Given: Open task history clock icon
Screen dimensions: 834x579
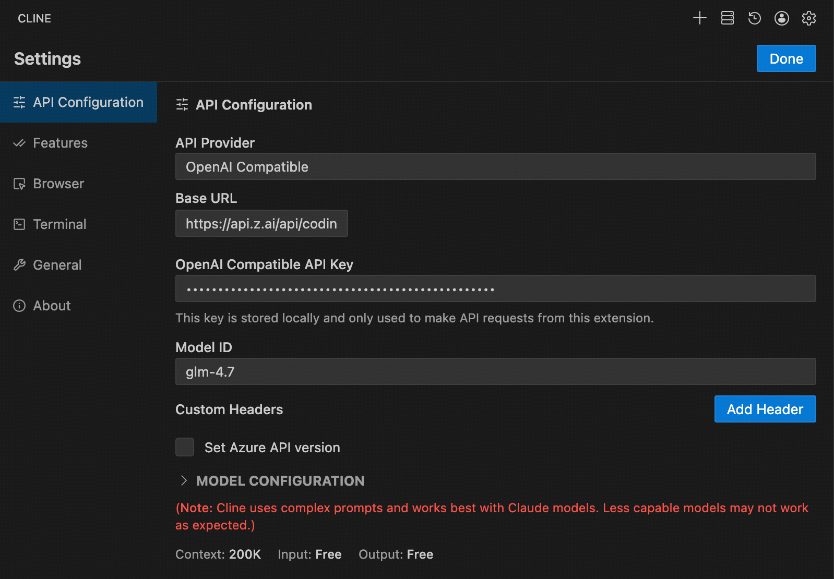Looking at the screenshot, I should (754, 18).
